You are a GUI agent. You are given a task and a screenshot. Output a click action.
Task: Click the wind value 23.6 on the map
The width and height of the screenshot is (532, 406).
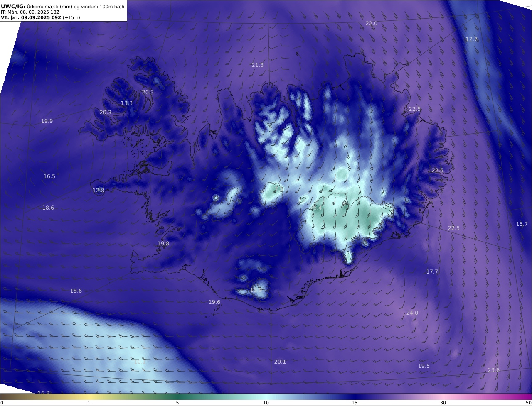[x=494, y=370]
